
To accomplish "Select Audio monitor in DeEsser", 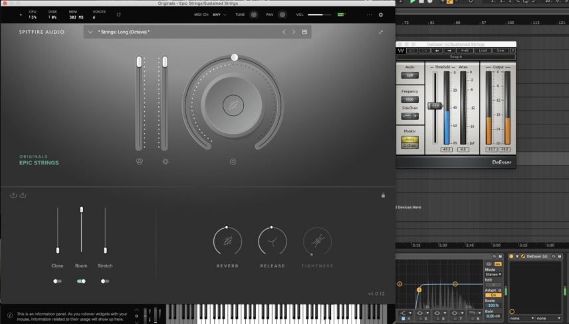I will click(409, 140).
